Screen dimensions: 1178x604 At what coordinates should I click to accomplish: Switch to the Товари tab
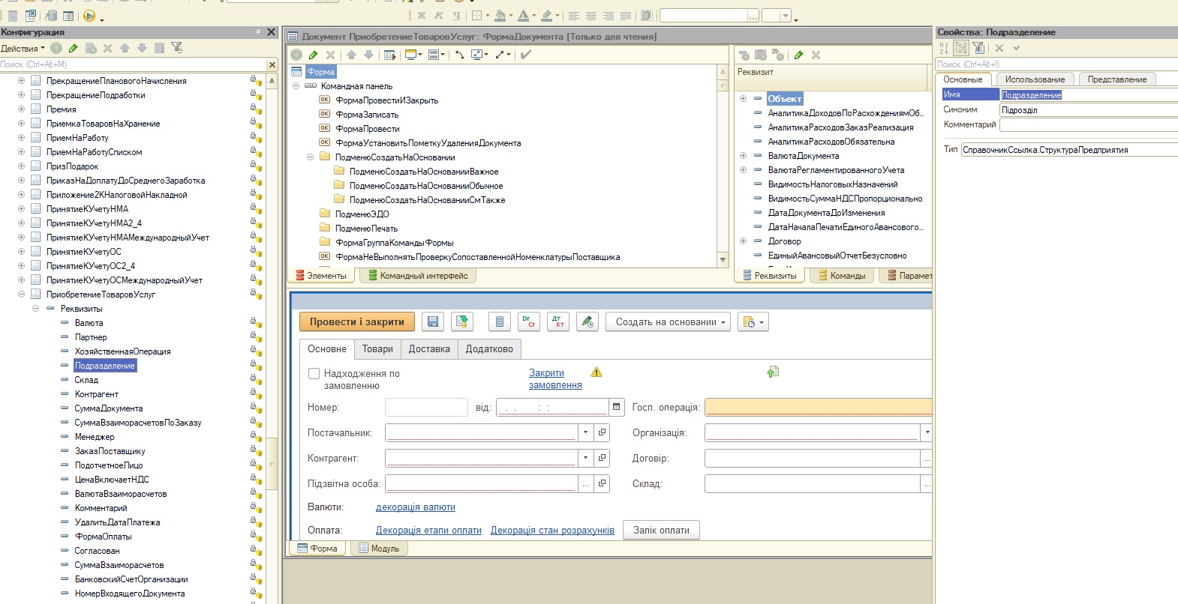[377, 349]
